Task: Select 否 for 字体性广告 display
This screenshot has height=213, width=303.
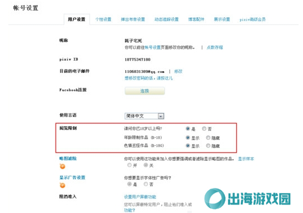Action: coord(146,184)
